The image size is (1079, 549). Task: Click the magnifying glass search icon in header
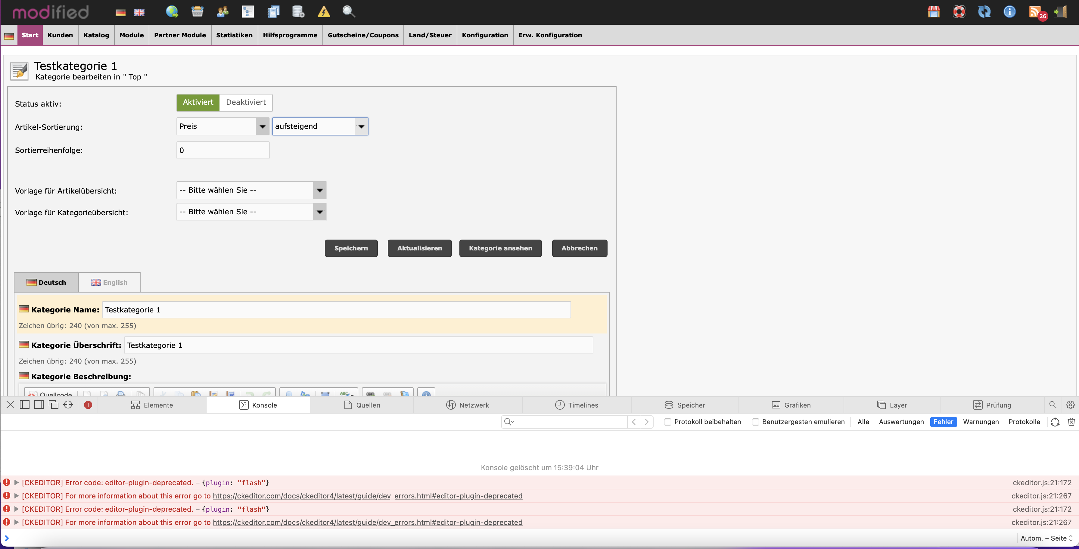[349, 12]
